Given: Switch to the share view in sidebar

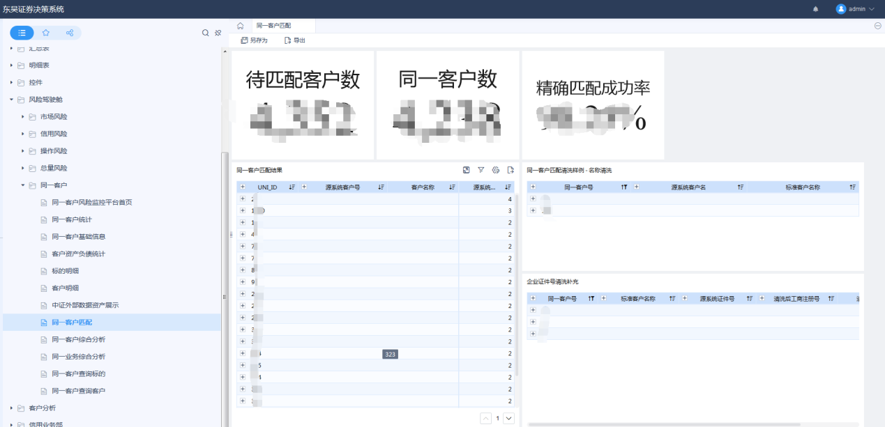Looking at the screenshot, I should coord(69,33).
